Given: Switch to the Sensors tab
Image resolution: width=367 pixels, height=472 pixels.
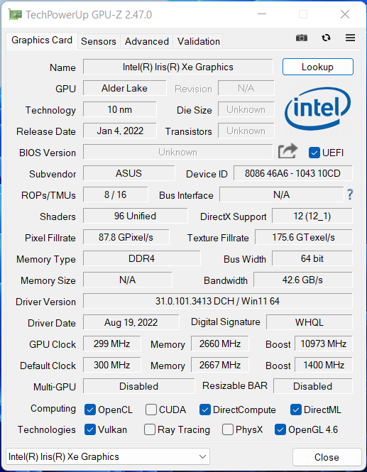Looking at the screenshot, I should [x=99, y=41].
